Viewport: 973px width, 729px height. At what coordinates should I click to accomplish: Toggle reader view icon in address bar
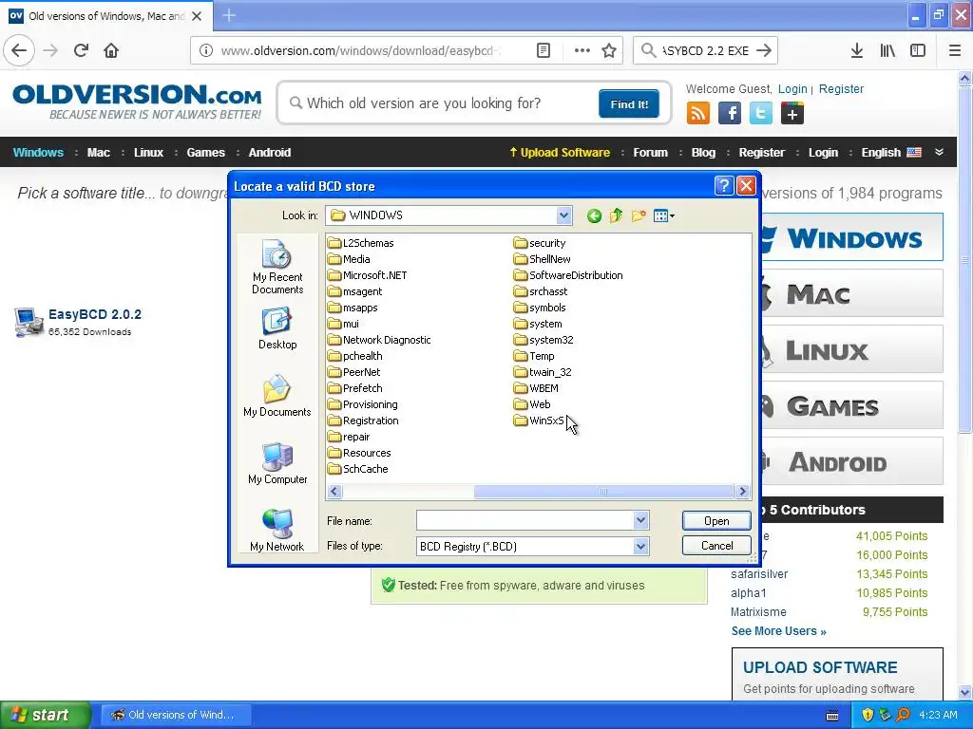pyautogui.click(x=543, y=51)
